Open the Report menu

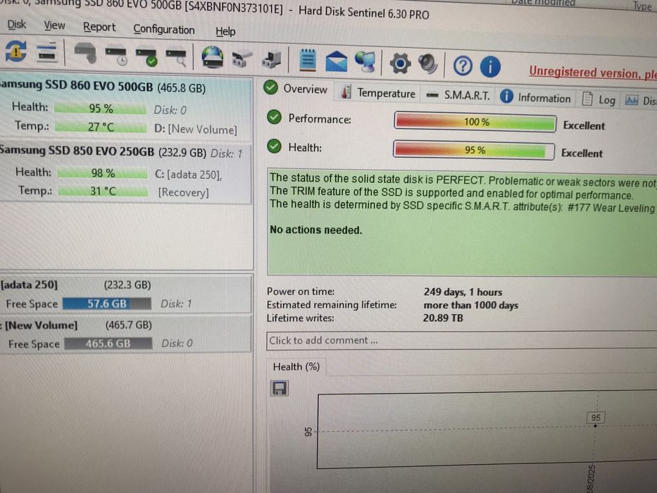[x=99, y=27]
